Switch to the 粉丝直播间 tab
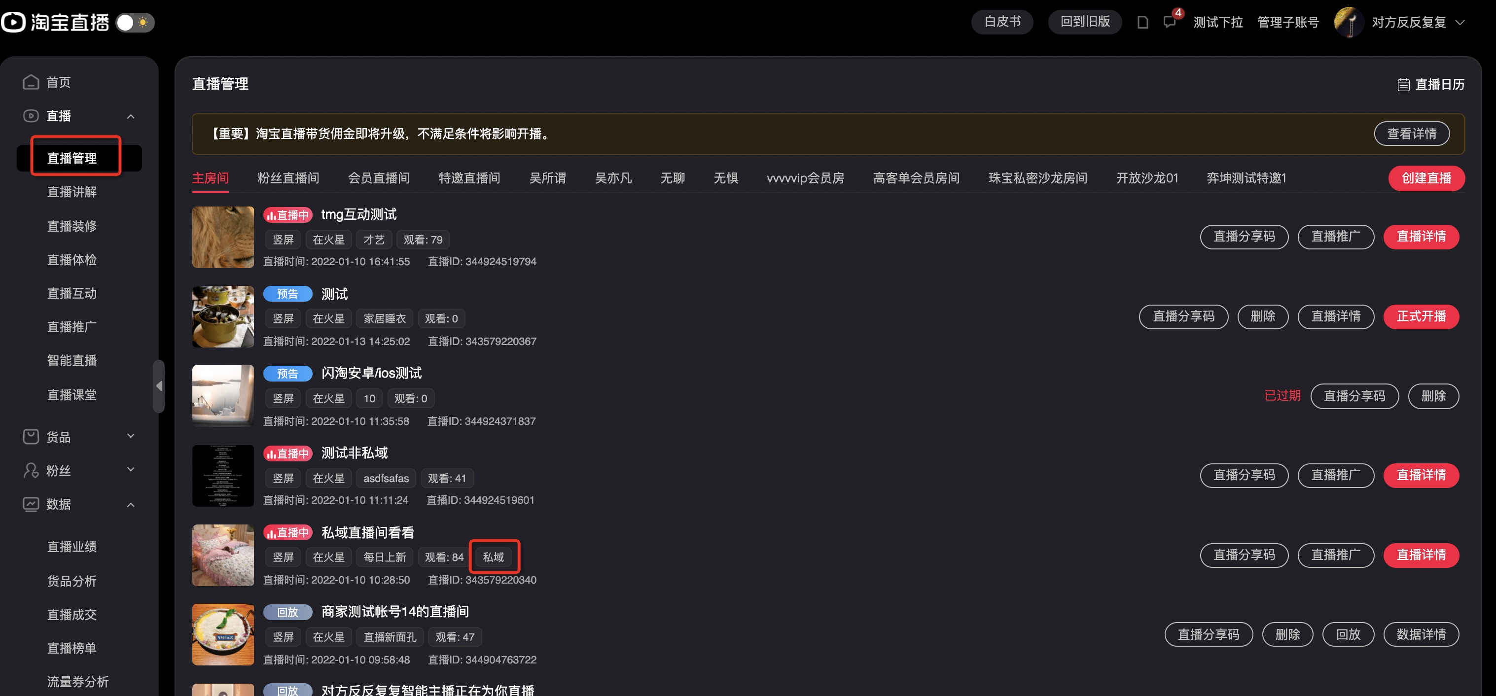The image size is (1496, 696). 288,178
